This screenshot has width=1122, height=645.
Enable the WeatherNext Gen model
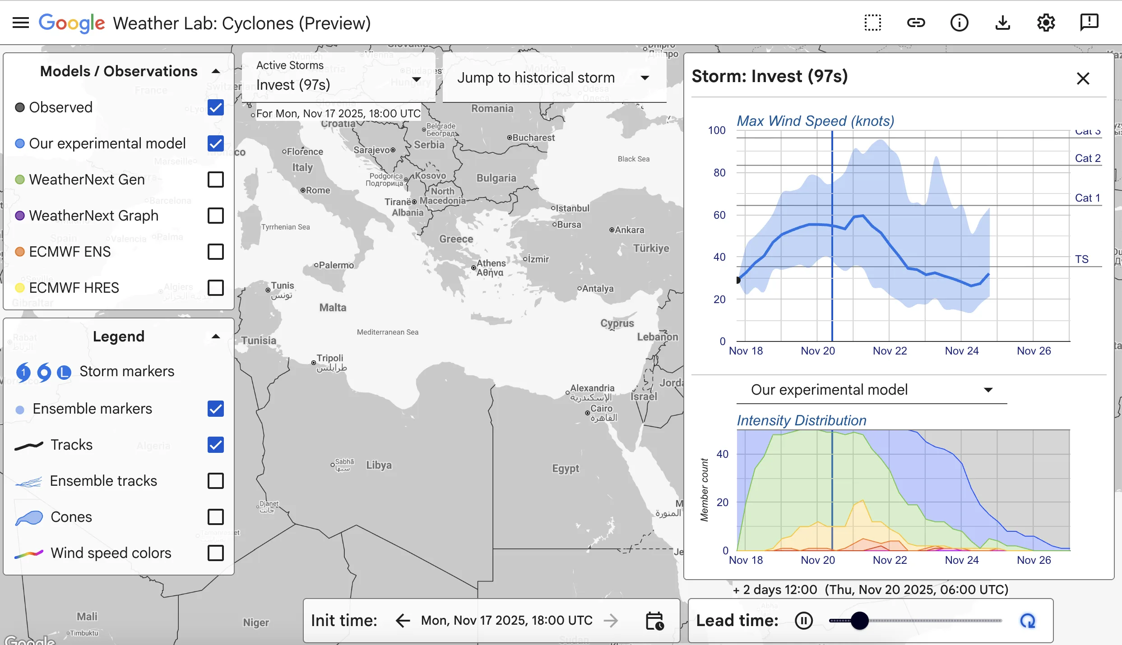click(216, 180)
